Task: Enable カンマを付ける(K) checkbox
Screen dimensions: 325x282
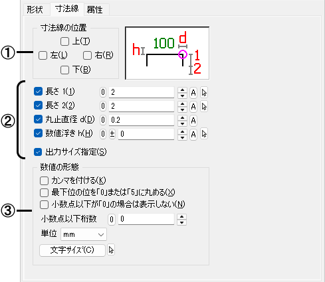Action: point(44,180)
